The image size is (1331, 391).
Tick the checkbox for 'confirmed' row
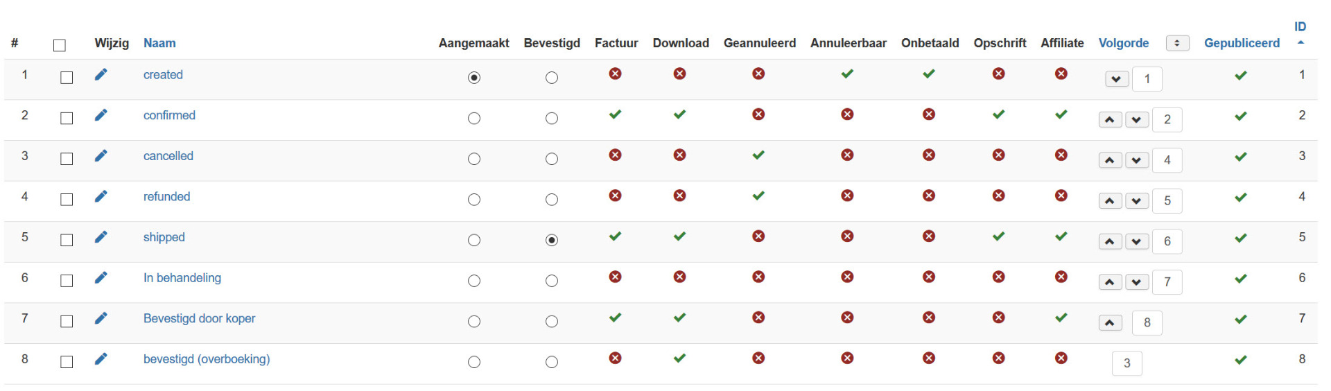[67, 119]
